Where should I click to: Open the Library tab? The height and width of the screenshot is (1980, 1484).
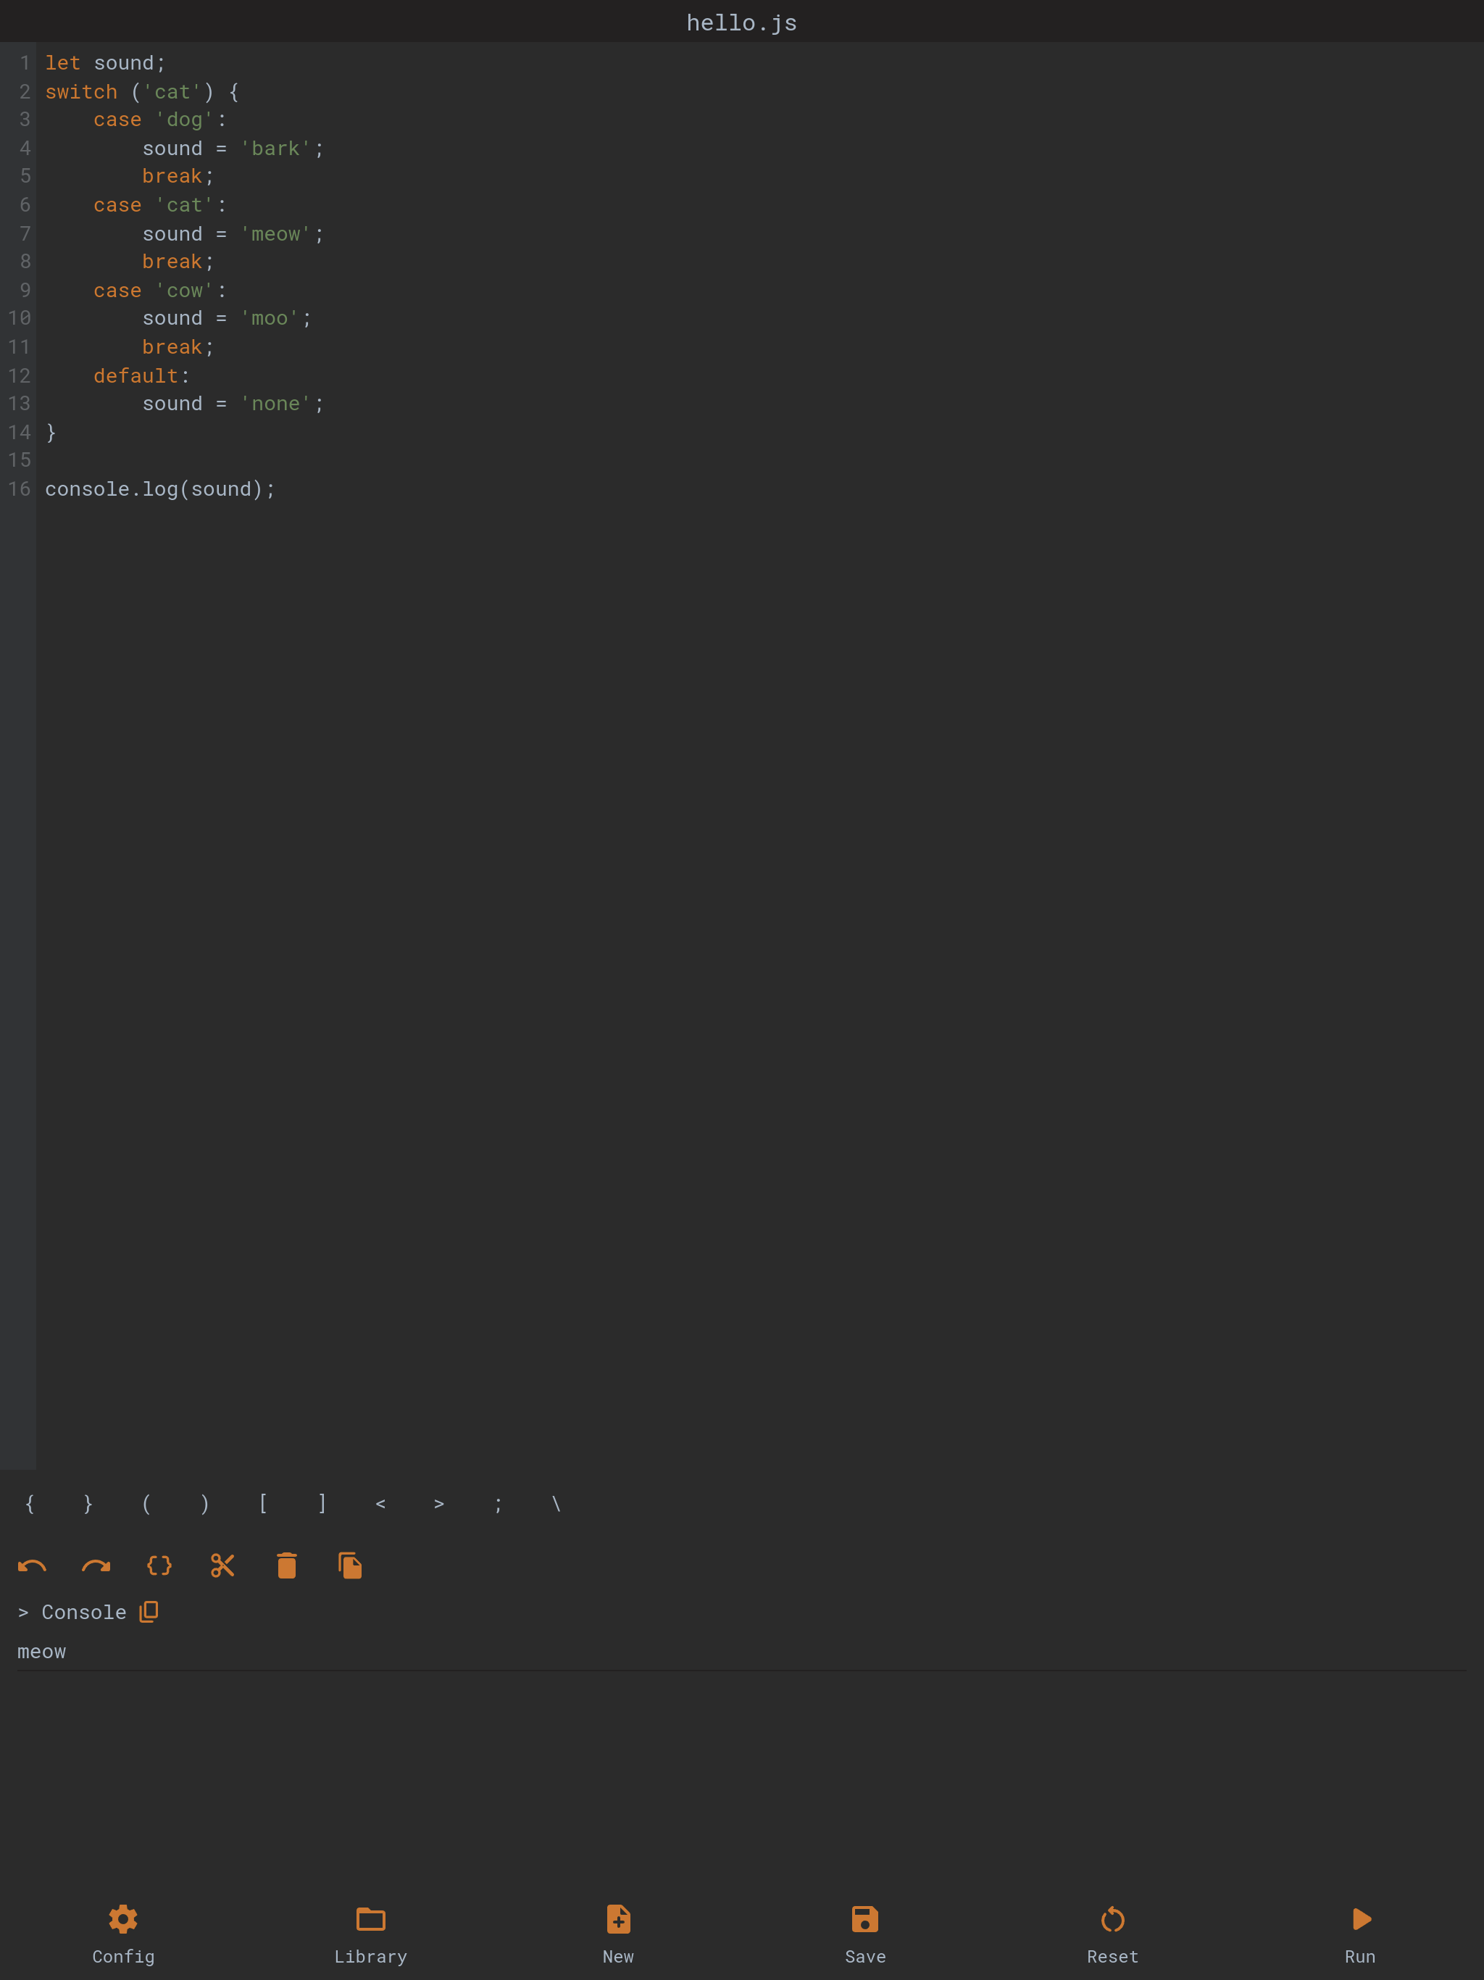tap(370, 1934)
